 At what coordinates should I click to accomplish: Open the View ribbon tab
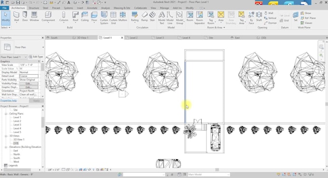click(x=153, y=8)
